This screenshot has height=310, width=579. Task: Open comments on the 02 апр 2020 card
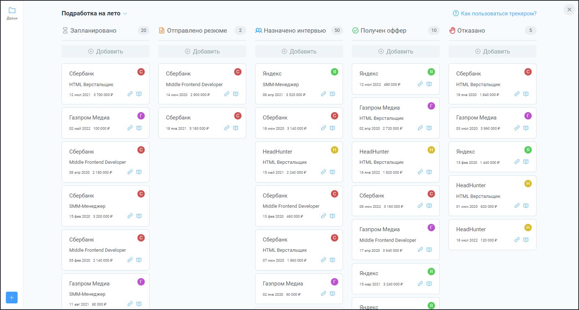(x=429, y=128)
